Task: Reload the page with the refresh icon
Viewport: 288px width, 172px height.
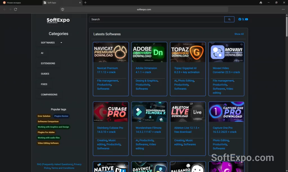Action: 15,9
